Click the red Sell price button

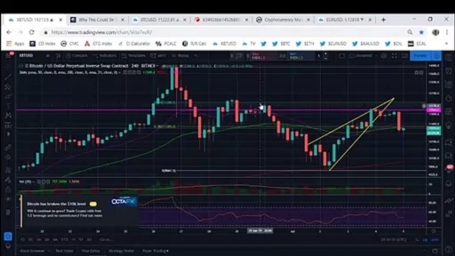pos(264,56)
